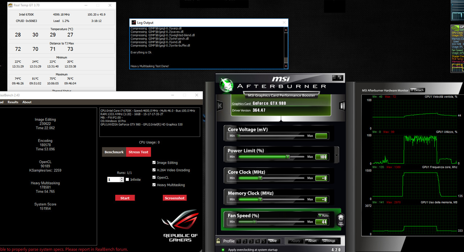Open the About menu in RealBench
The image size is (464, 252).
27,102
